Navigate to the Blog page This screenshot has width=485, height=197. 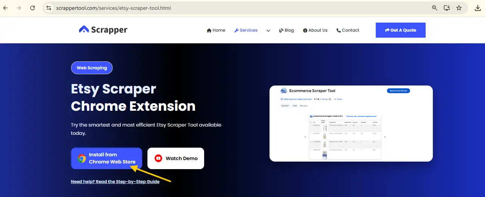pos(286,30)
